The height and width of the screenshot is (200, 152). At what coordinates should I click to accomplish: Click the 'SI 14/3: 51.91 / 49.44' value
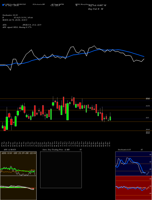click(23, 18)
